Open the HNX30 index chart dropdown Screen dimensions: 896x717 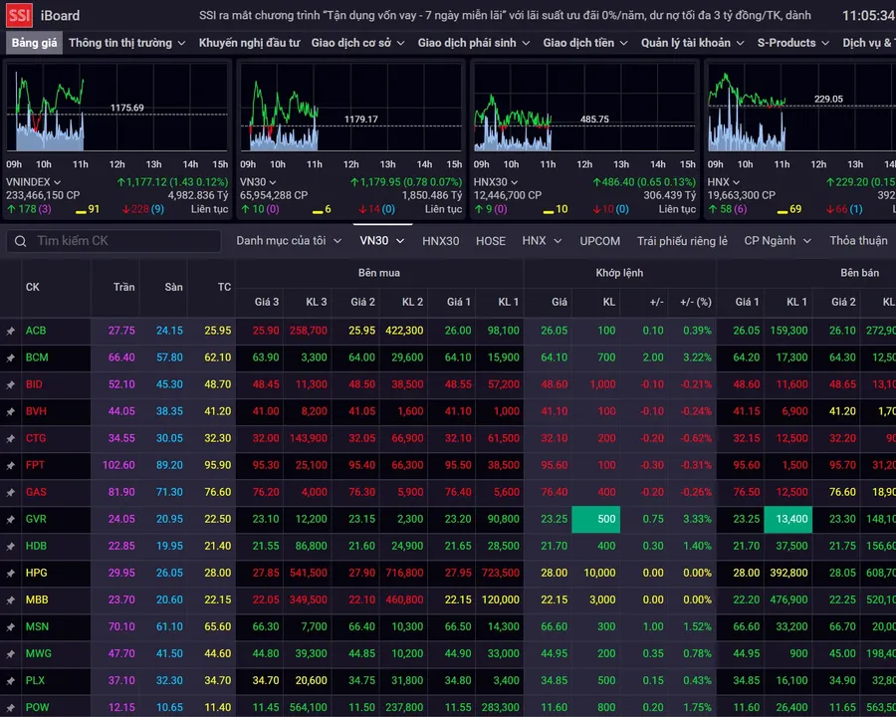point(496,182)
